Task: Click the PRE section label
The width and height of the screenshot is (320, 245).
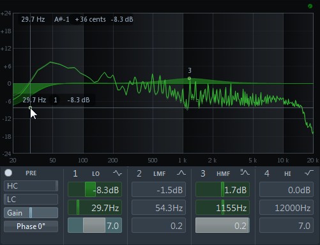Action: tap(31, 173)
